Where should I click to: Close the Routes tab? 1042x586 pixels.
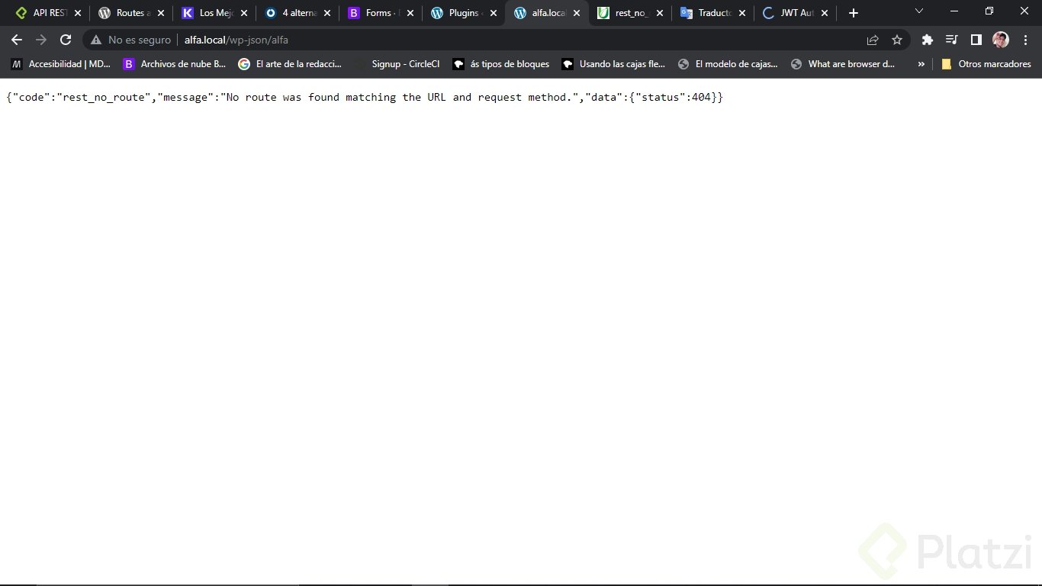(160, 13)
